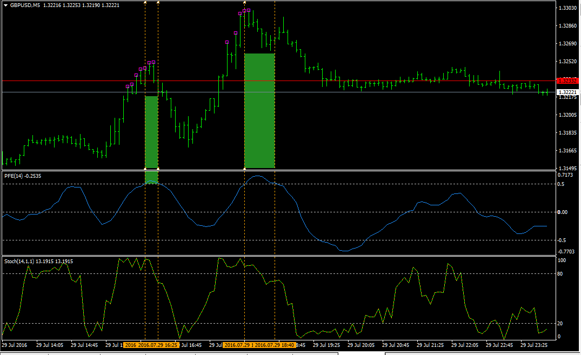The width and height of the screenshot is (581, 355).
Task: Select the narrower green rectangle on price chart
Action: [151, 132]
